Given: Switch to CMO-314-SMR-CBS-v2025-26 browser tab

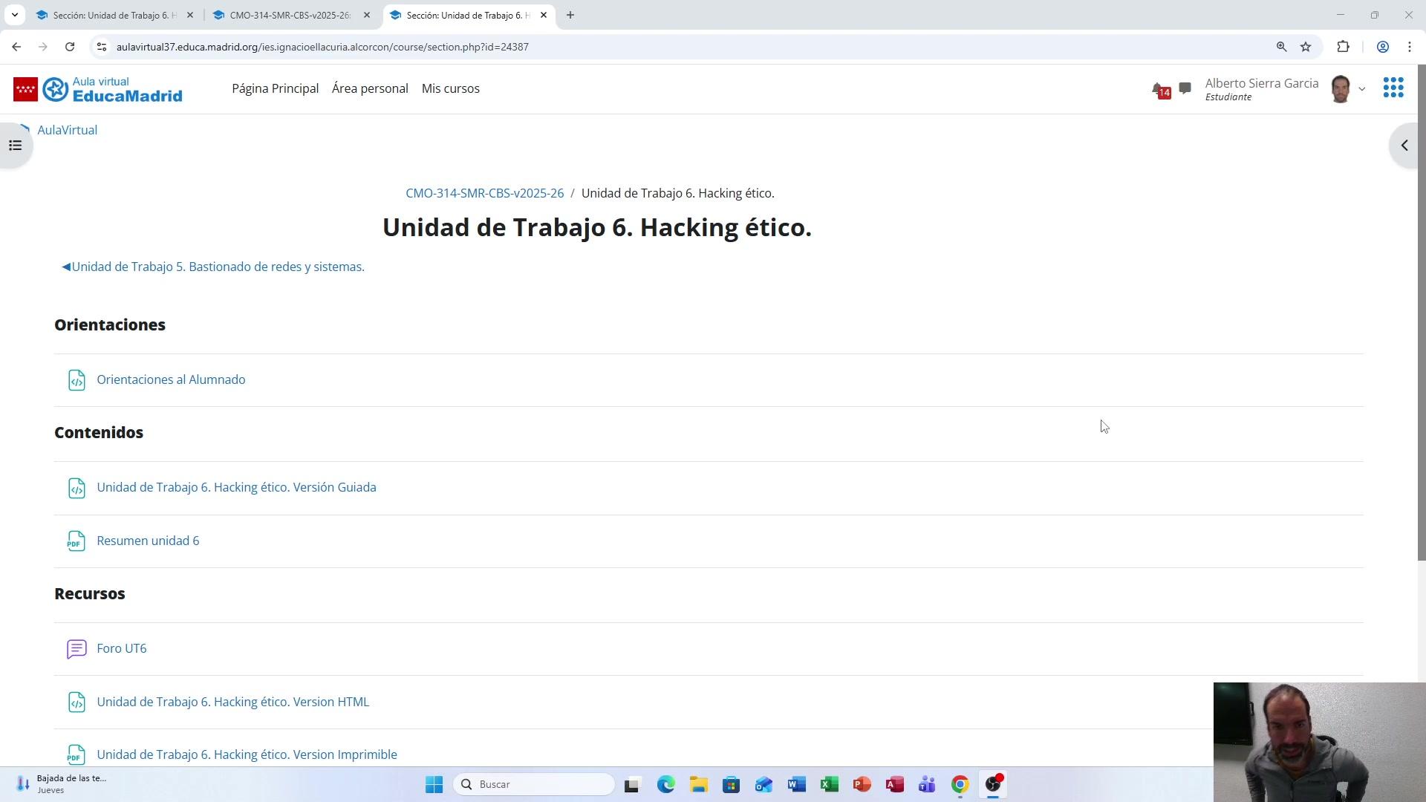Looking at the screenshot, I should click(290, 15).
